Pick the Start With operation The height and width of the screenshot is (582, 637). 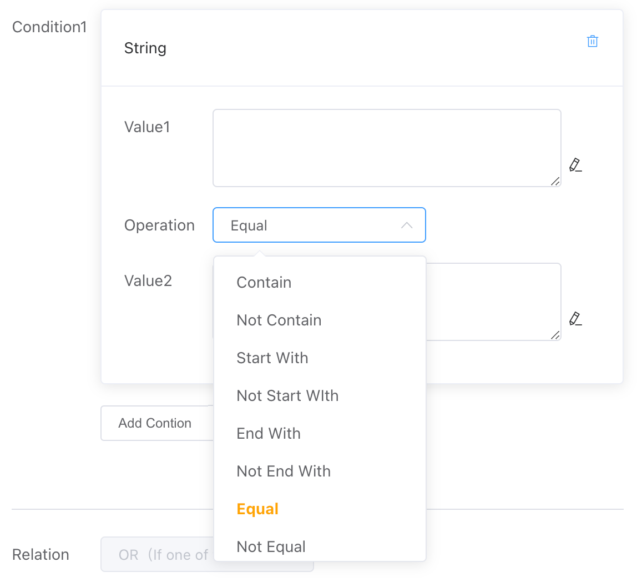(x=272, y=358)
